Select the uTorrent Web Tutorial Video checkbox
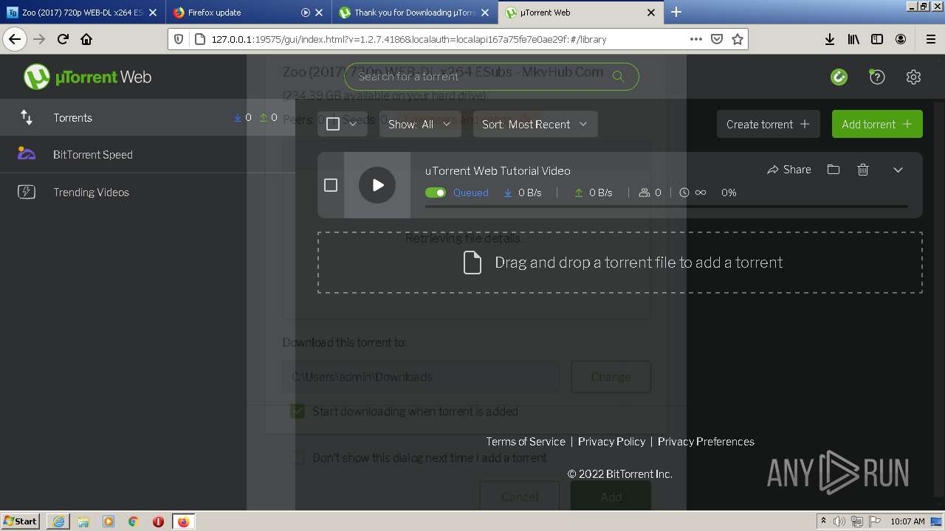 click(331, 185)
